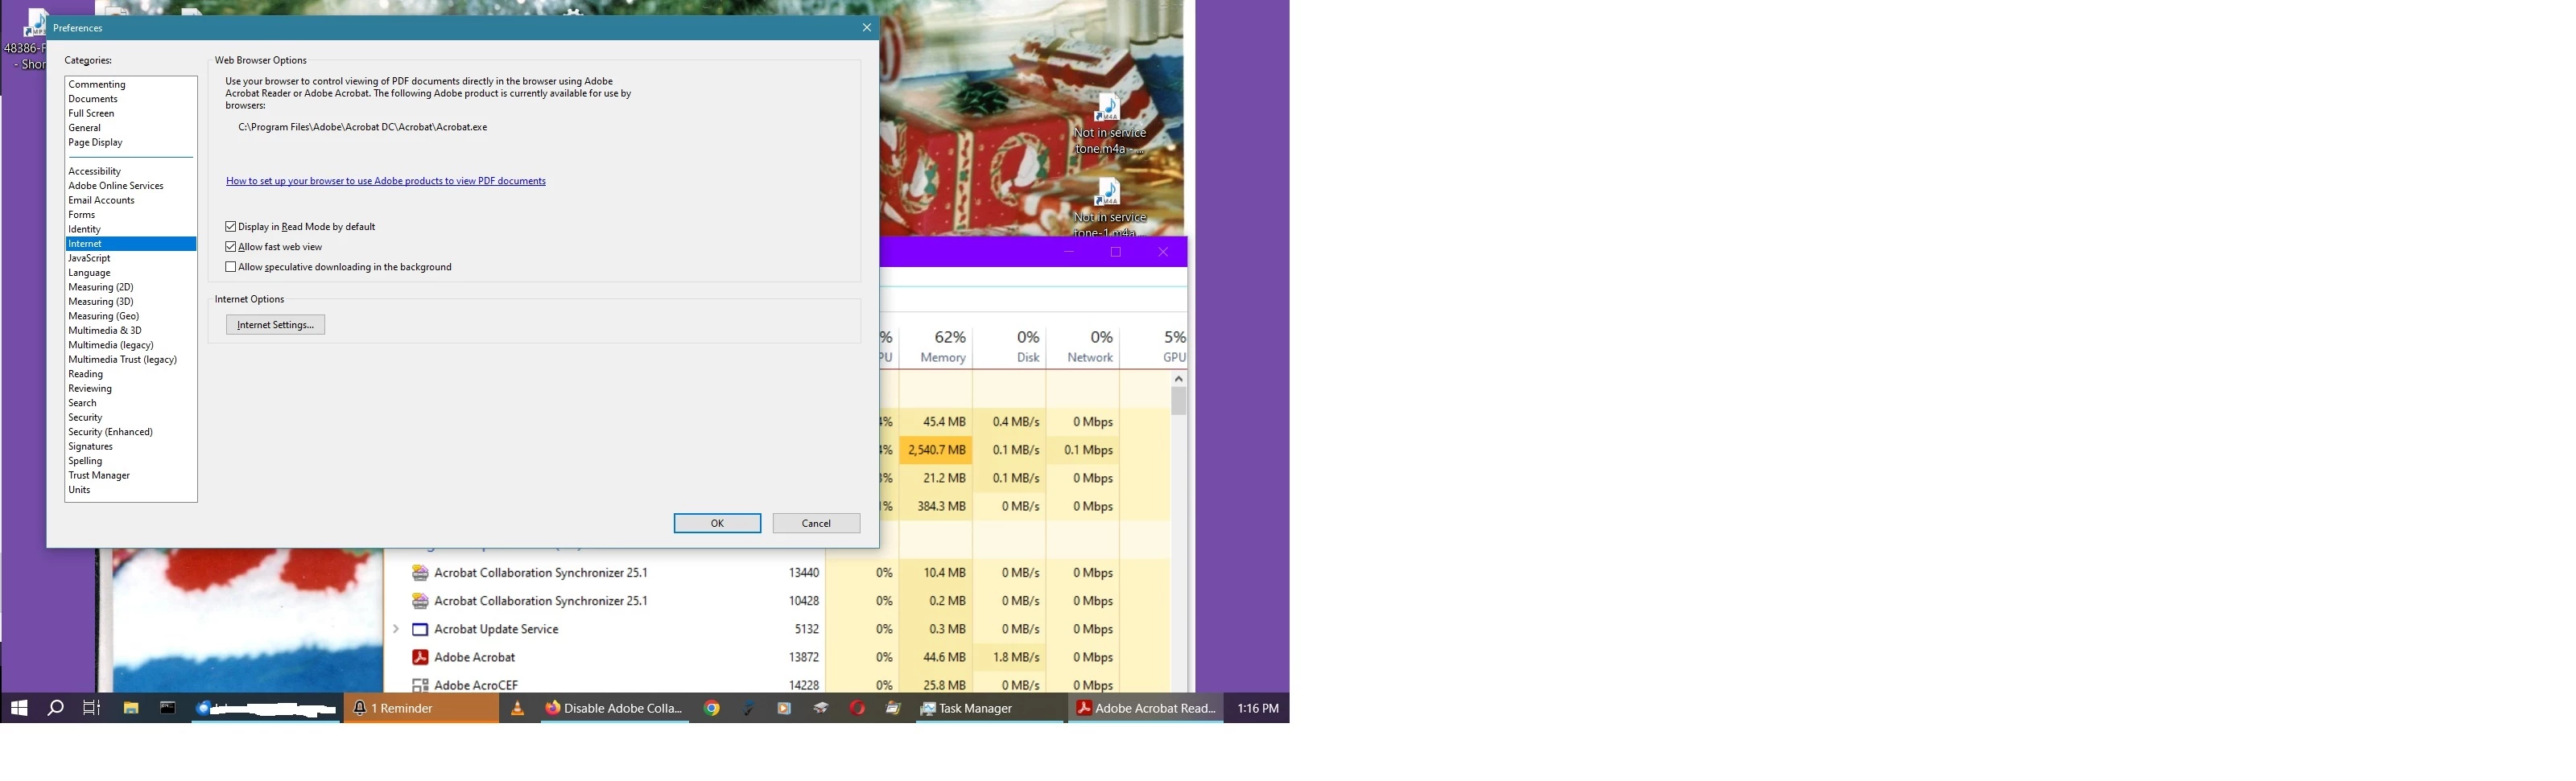Click Adobe AcroCEF process icon in Task Manager
2576x781 pixels.
pos(420,685)
